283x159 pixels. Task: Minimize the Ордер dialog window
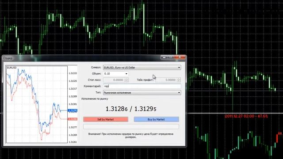164,57
